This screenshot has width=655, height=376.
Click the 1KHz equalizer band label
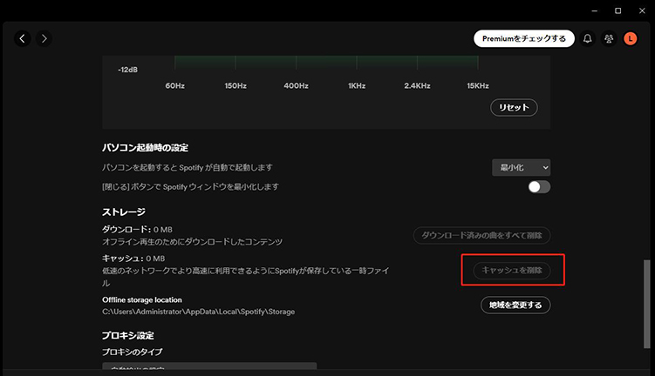pyautogui.click(x=357, y=86)
